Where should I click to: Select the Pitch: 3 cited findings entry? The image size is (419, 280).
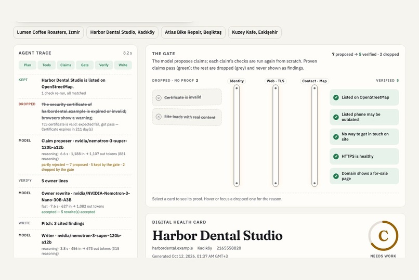pyautogui.click(x=75, y=223)
